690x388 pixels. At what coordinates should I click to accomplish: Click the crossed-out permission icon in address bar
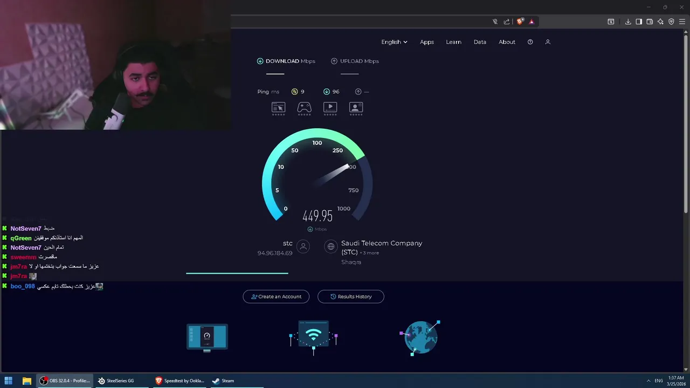[x=495, y=22]
